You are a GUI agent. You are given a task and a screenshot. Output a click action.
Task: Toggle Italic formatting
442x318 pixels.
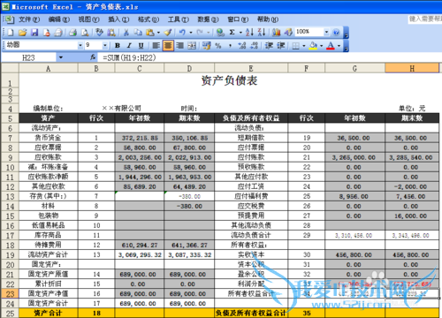click(129, 45)
